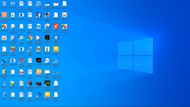Open the shortcut with white arrow and letter F
Viewport: 190px width, 107px height.
pyautogui.click(x=21, y=38)
